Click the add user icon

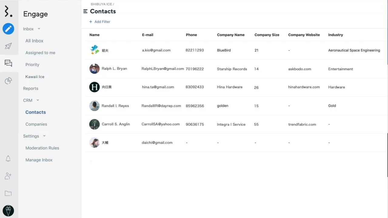pyautogui.click(x=8, y=176)
